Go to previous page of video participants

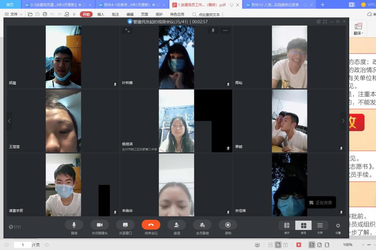pyautogui.click(x=10, y=121)
